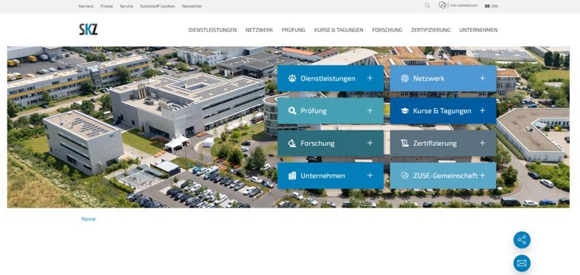Image resolution: width=580 pixels, height=275 pixels.
Task: Switch language to DE
Action: (x=487, y=6)
